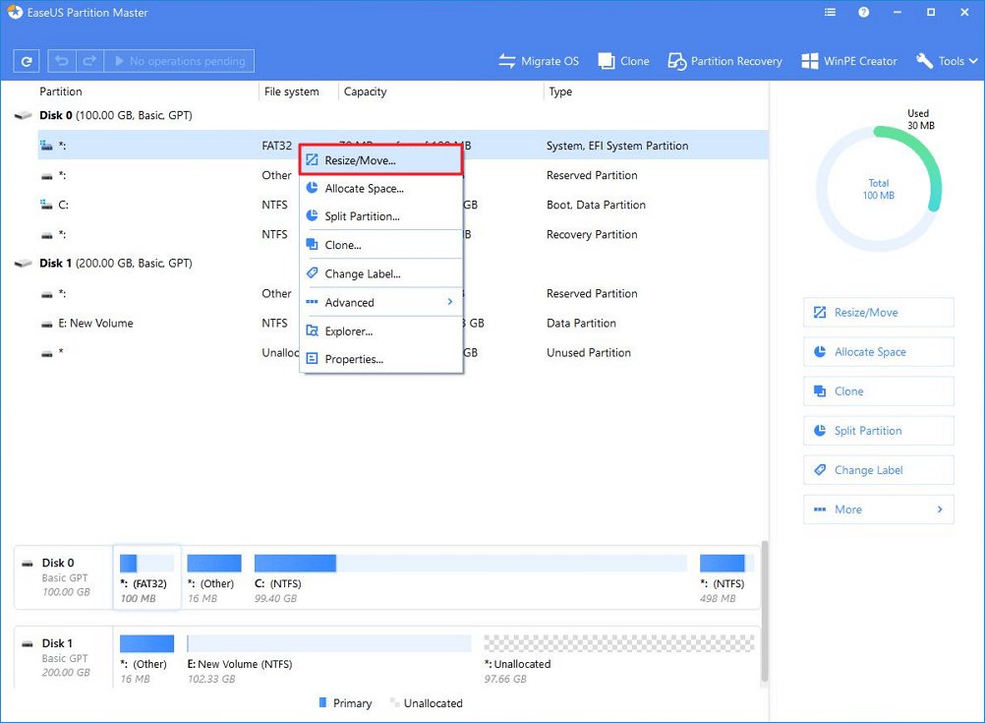The image size is (985, 723).
Task: Click the undo arrow icon
Action: tap(62, 61)
